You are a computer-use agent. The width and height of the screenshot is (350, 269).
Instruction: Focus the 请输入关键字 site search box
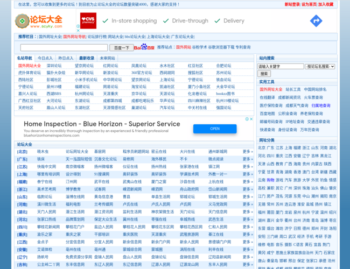281,67
